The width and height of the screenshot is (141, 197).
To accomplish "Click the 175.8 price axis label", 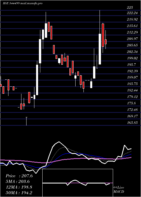I will [x=131, y=103].
